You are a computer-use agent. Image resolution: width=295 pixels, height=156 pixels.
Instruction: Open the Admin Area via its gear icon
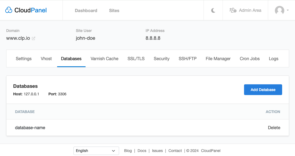click(233, 10)
